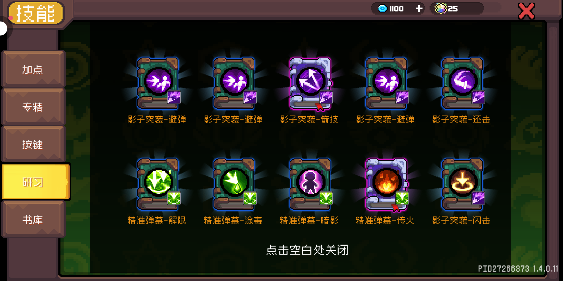The width and height of the screenshot is (563, 281).
Task: Switch to the 专精 tab
Action: pos(33,107)
